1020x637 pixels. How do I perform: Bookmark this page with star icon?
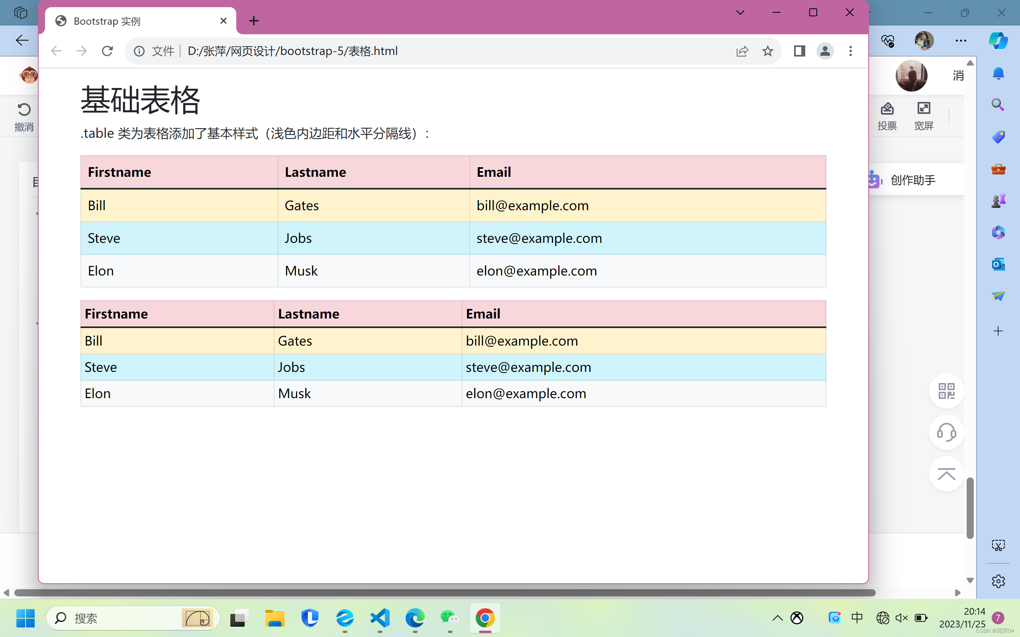click(767, 51)
